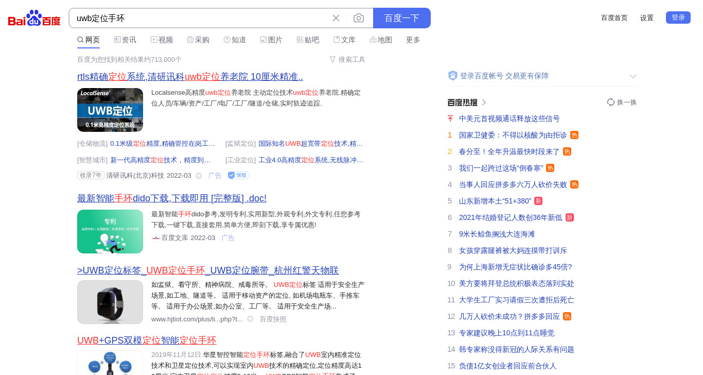703x375 pixels.
Task: Click in the search input field
Action: click(x=201, y=18)
